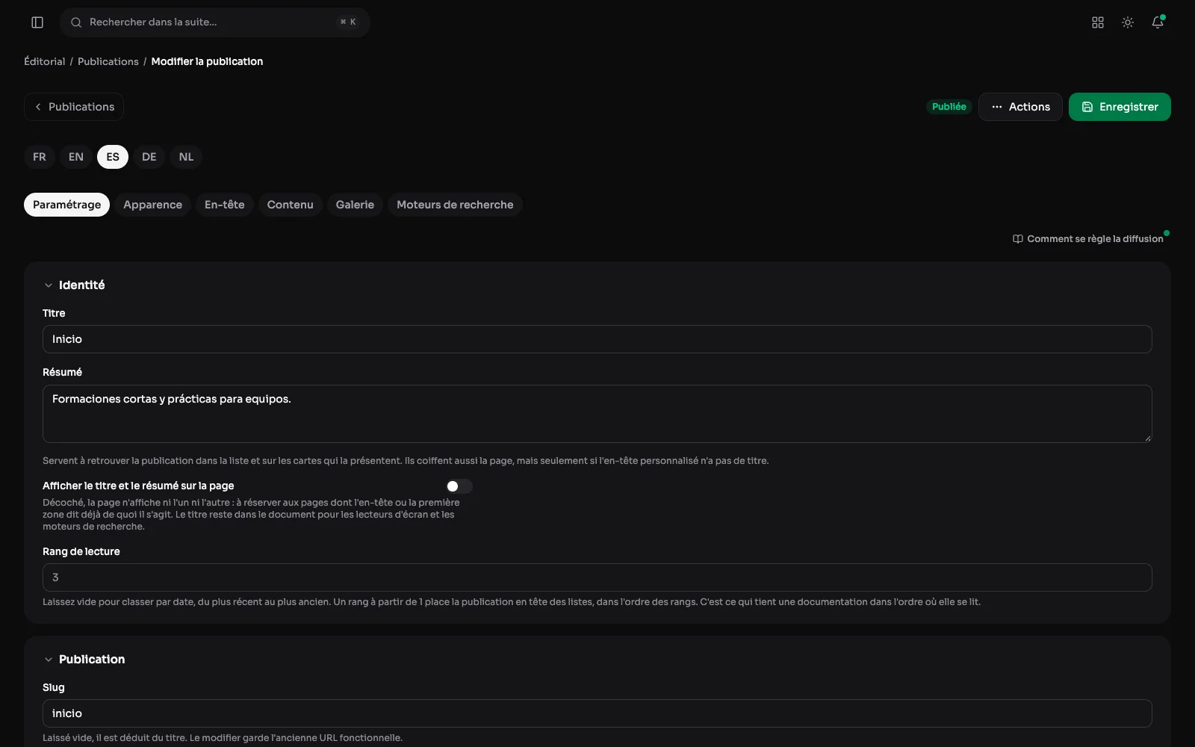Click the ⌘K shortcut hint
1195x747 pixels.
[348, 22]
